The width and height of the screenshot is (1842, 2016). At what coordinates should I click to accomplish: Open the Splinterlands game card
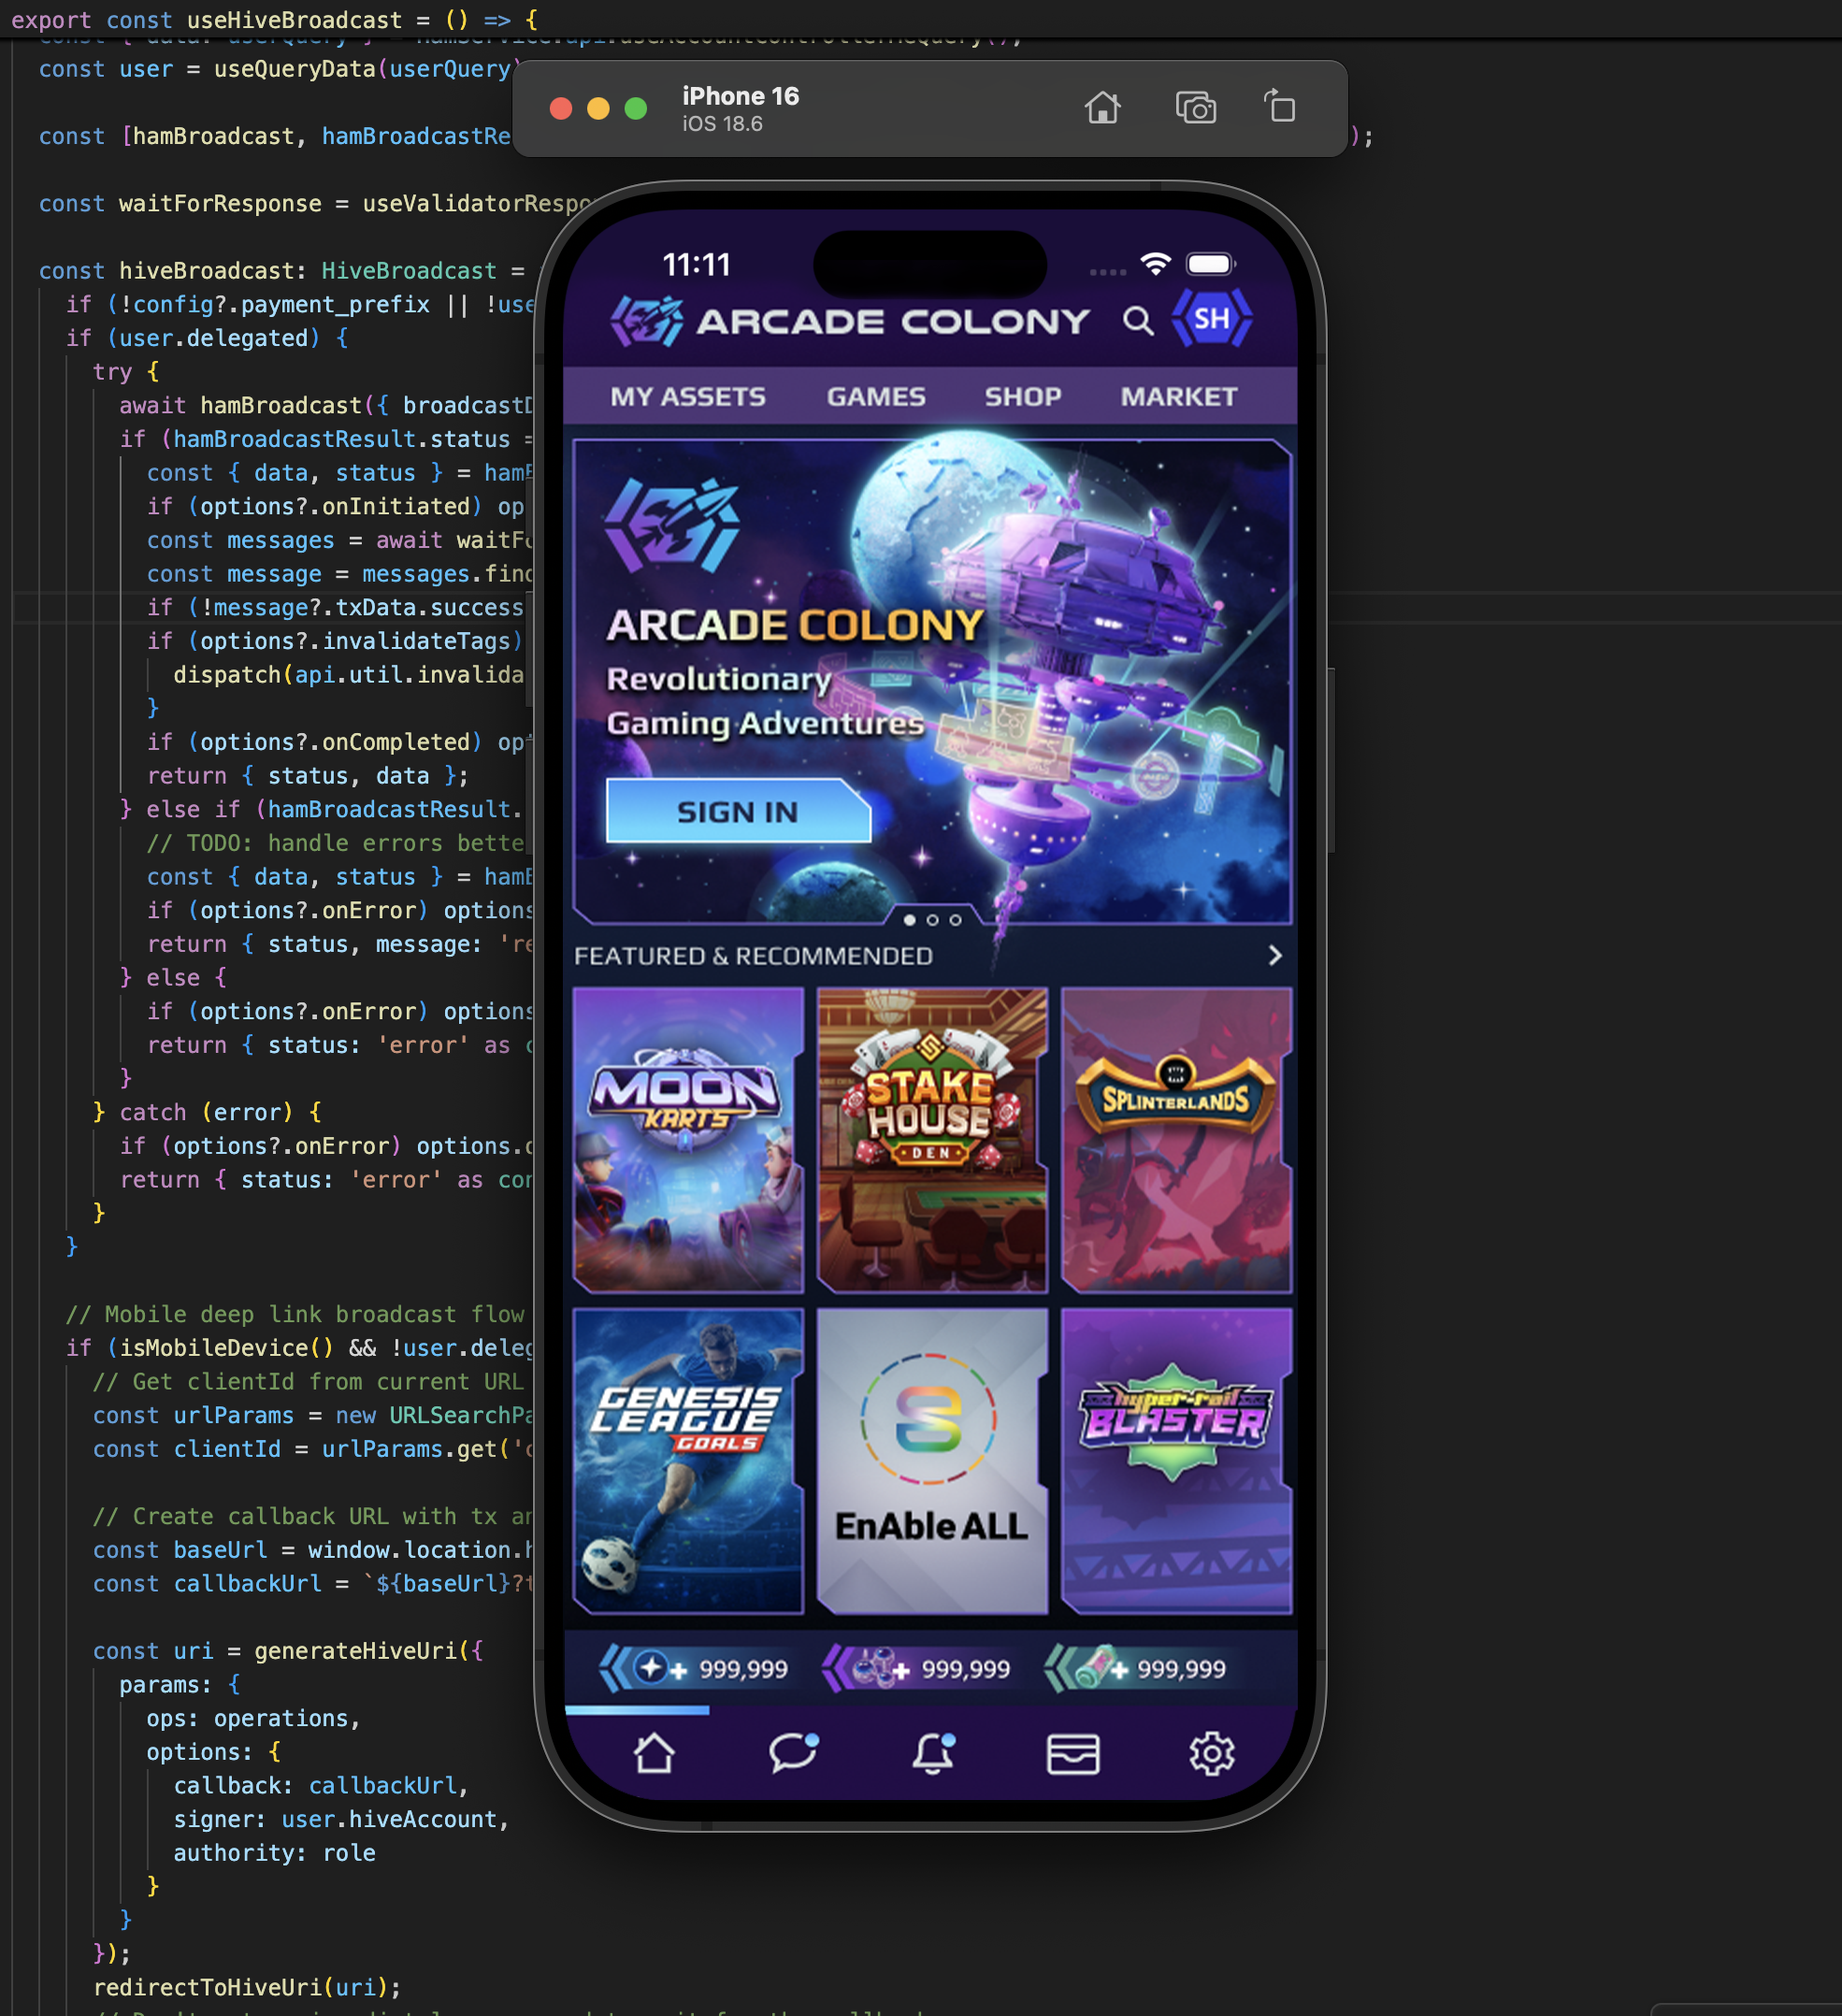1176,1140
